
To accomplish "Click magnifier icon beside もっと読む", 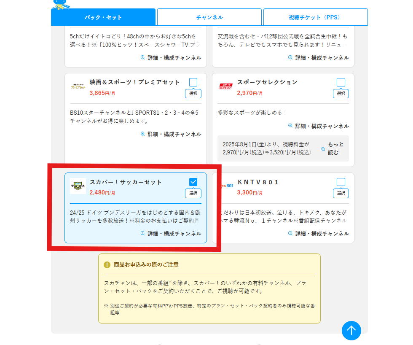I will coord(323,149).
